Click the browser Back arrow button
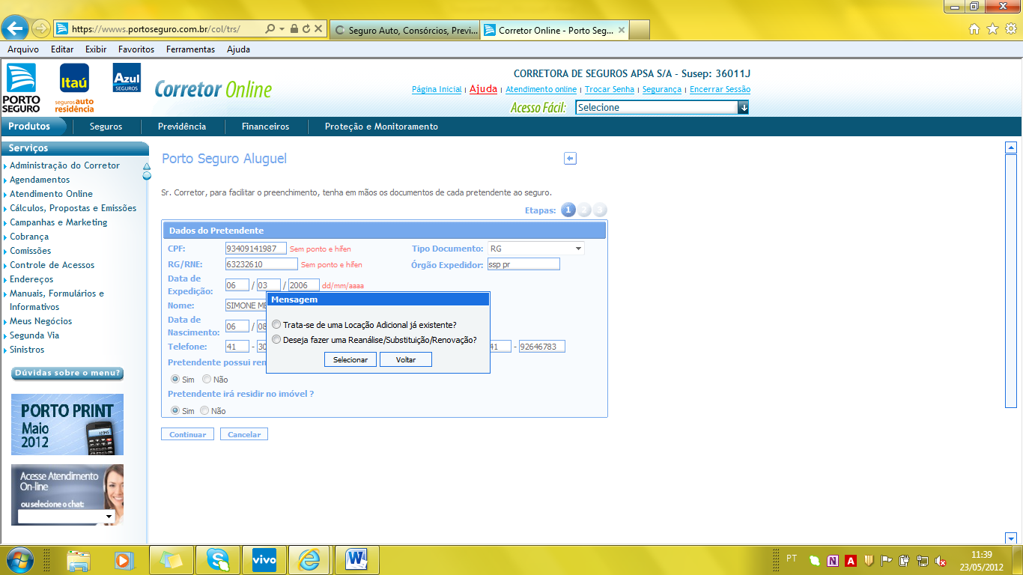The image size is (1023, 575). [x=15, y=29]
